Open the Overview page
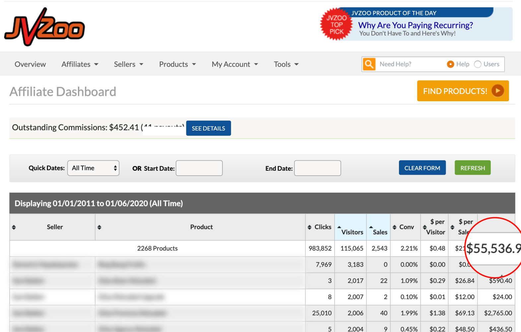Image resolution: width=521 pixels, height=332 pixels. click(x=30, y=64)
